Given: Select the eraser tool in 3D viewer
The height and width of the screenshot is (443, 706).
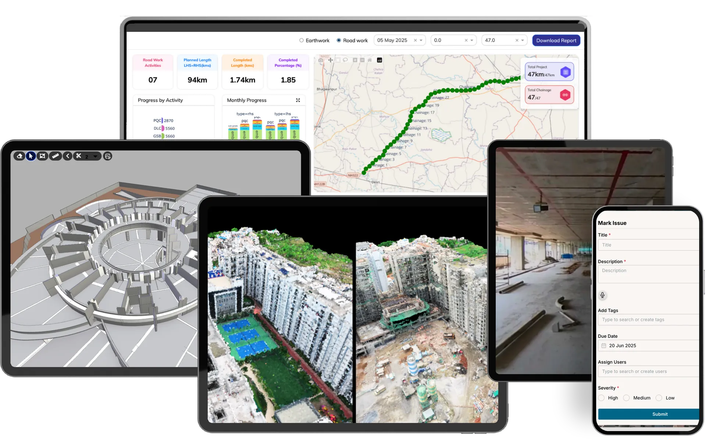Looking at the screenshot, I should 19,156.
